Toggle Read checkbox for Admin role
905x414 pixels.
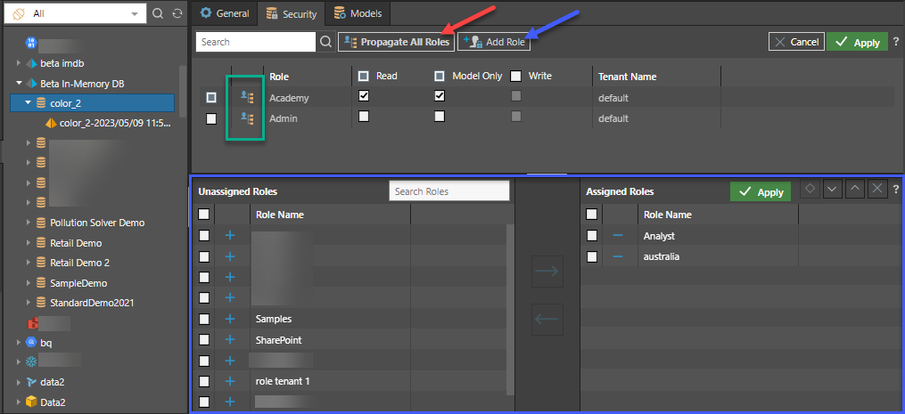point(364,118)
